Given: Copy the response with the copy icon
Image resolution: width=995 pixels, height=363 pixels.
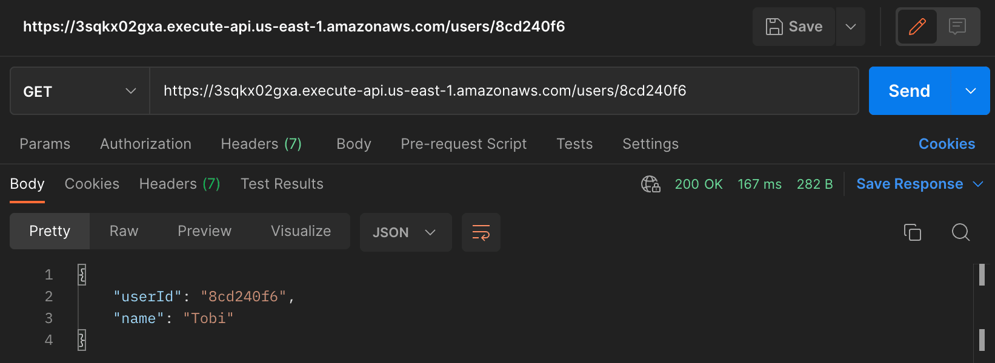Looking at the screenshot, I should point(913,232).
